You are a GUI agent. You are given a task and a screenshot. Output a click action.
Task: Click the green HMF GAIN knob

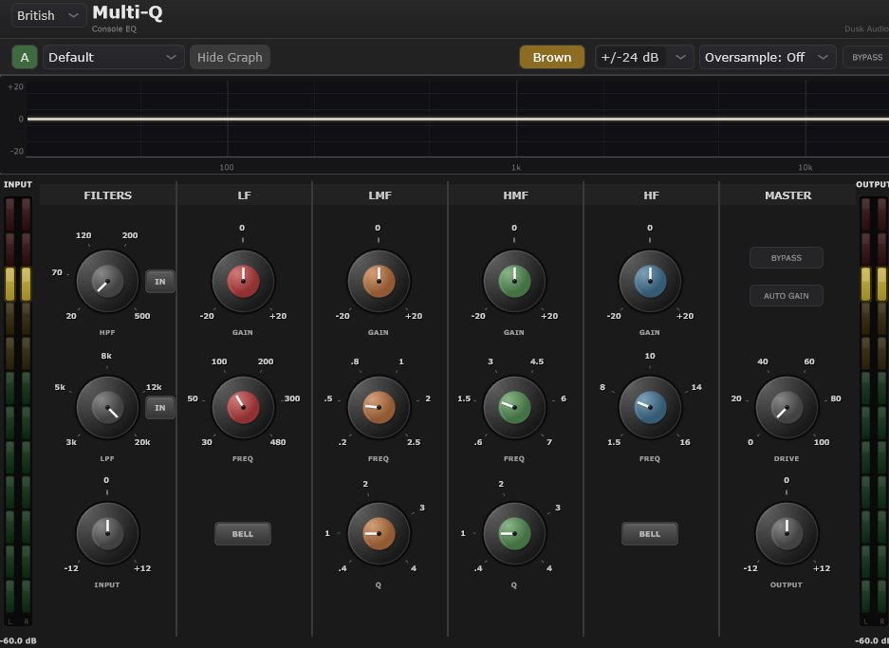[x=514, y=281]
